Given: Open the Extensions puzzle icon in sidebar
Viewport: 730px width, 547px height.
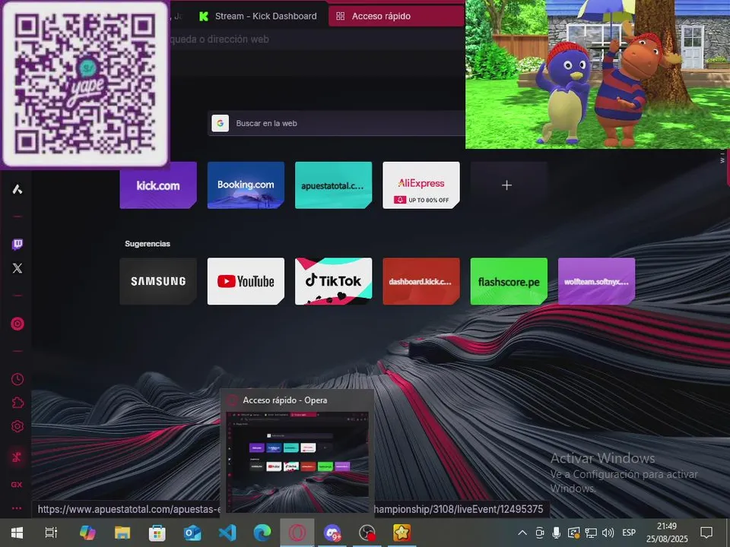Looking at the screenshot, I should click(17, 403).
